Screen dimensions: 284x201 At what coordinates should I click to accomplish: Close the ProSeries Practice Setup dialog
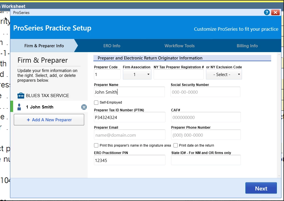click(275, 13)
